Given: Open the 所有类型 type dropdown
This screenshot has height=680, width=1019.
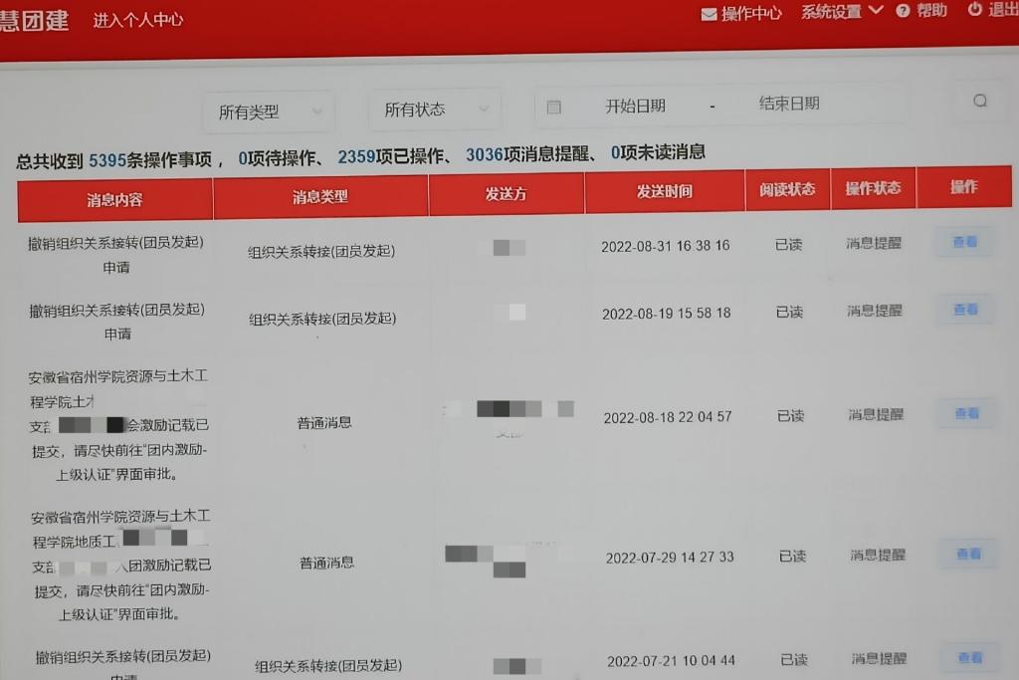Looking at the screenshot, I should (268, 112).
